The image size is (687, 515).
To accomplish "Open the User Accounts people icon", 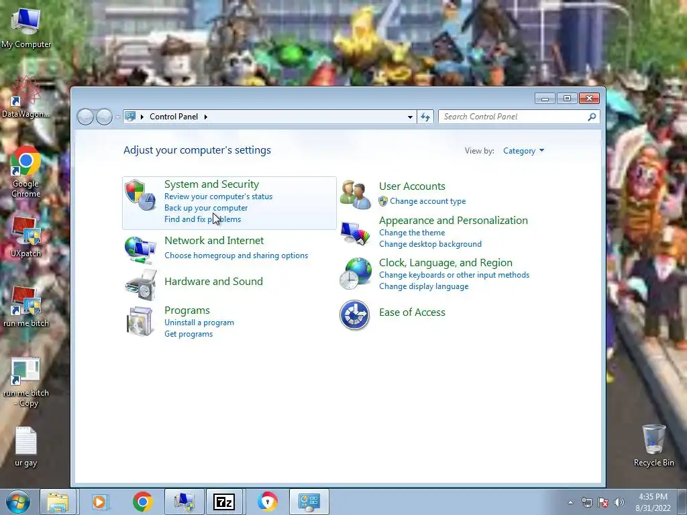I will (x=355, y=194).
